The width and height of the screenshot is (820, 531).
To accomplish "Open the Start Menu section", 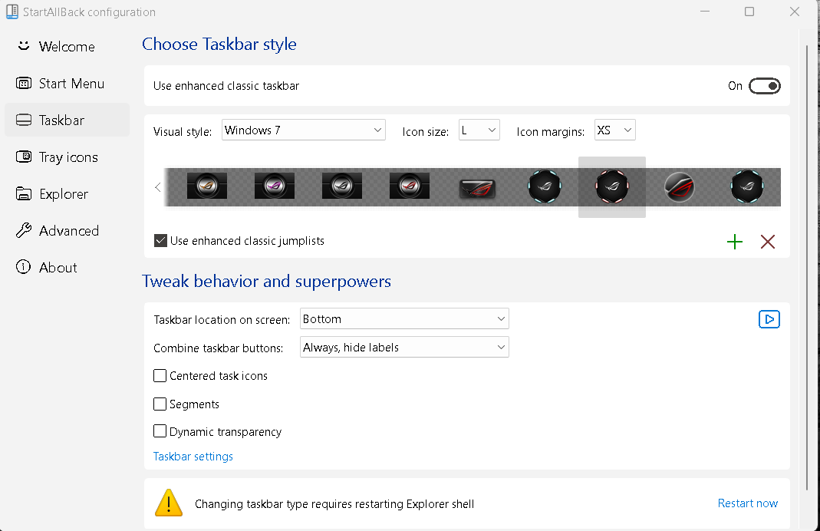I will click(67, 83).
